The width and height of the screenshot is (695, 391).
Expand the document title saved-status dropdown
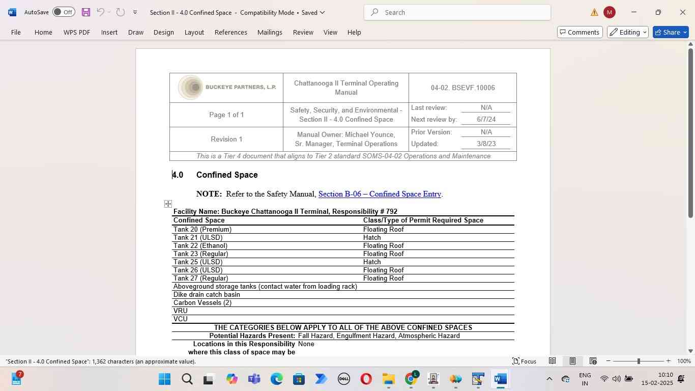point(322,12)
